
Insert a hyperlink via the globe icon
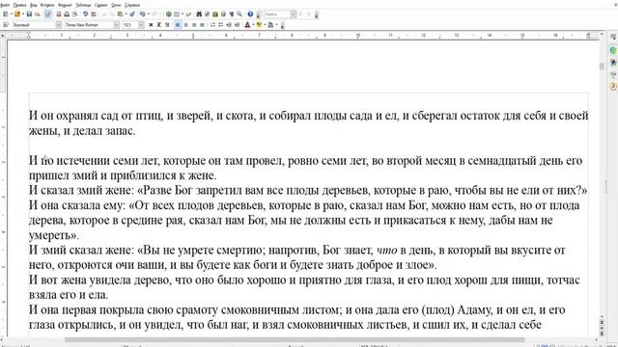(x=169, y=13)
